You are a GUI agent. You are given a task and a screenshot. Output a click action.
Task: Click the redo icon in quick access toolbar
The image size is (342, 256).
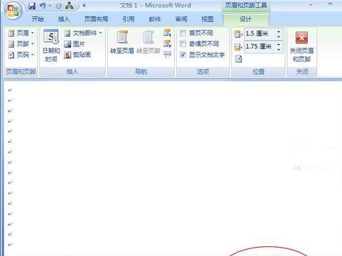click(x=59, y=6)
